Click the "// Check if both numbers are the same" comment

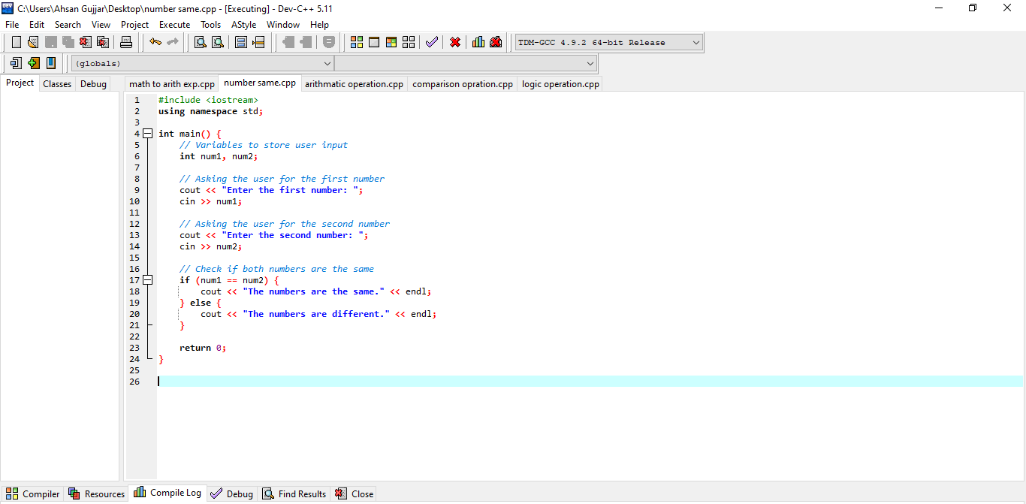coord(276,269)
